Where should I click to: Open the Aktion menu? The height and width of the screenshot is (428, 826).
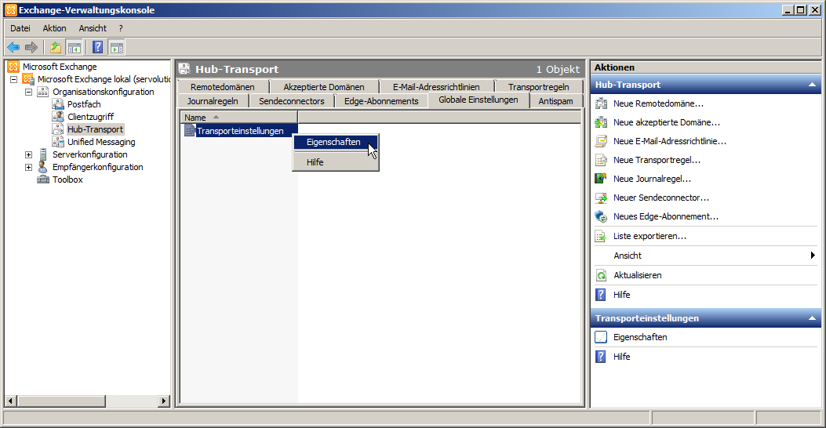(x=55, y=28)
